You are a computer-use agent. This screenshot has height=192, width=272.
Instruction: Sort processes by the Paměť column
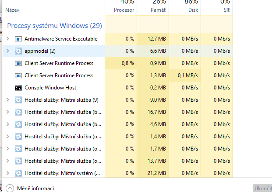pyautogui.click(x=152, y=9)
